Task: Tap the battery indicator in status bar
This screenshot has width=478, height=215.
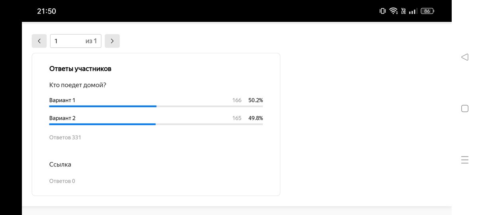Action: [427, 11]
